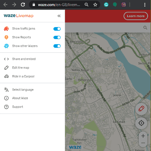Open Ride in a Carpool

pyautogui.click(x=23, y=77)
